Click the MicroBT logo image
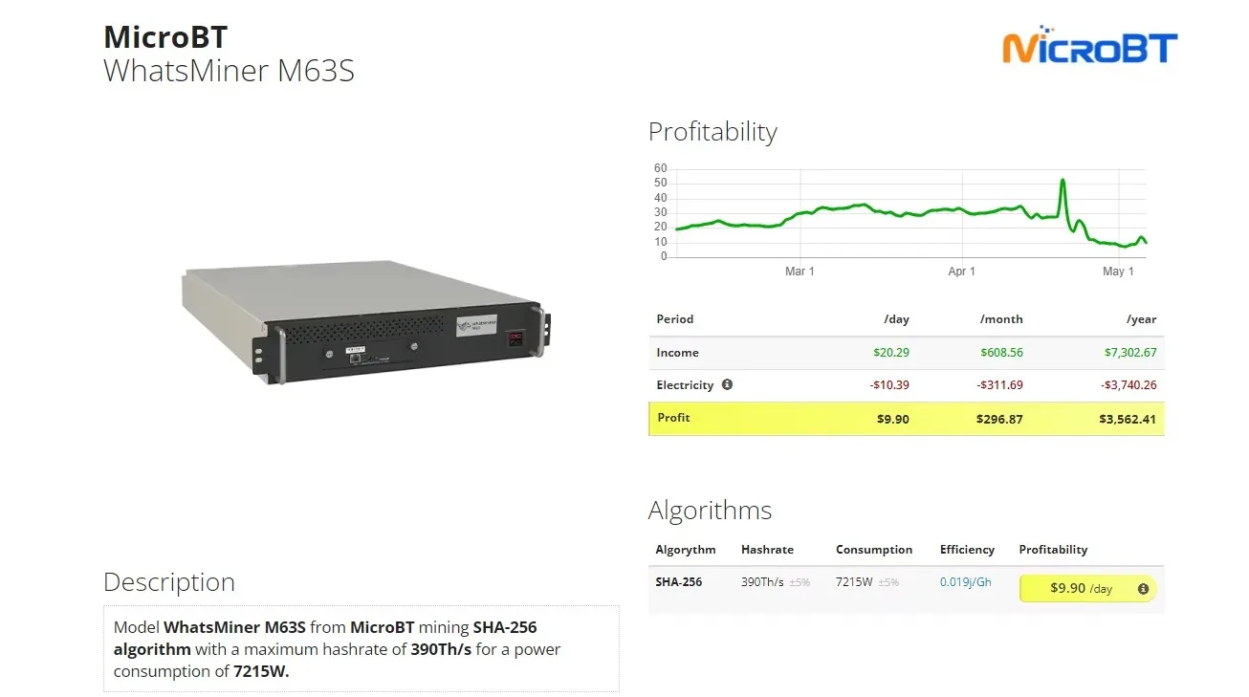 click(1090, 47)
